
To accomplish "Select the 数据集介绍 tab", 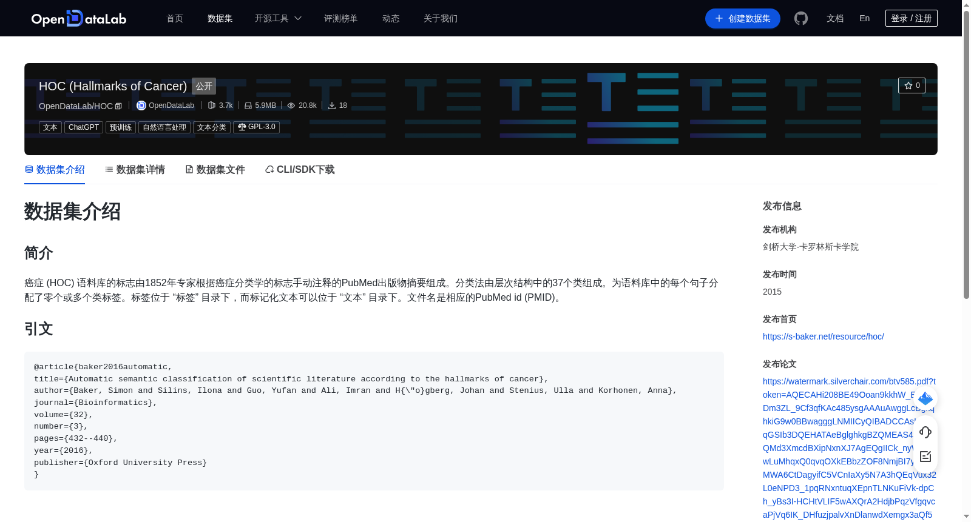I will (x=55, y=170).
